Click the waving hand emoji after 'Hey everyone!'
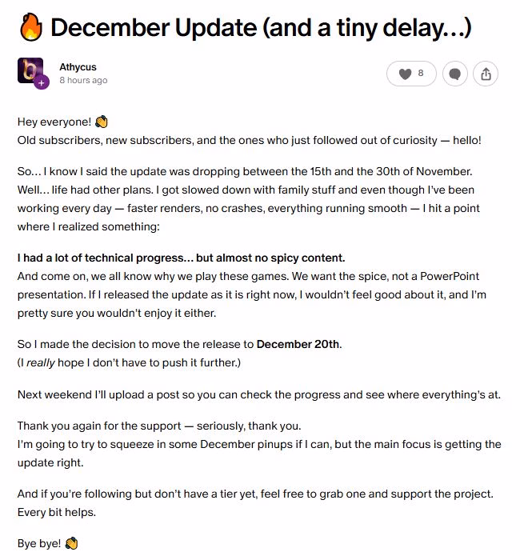The height and width of the screenshot is (560, 520). tap(101, 122)
